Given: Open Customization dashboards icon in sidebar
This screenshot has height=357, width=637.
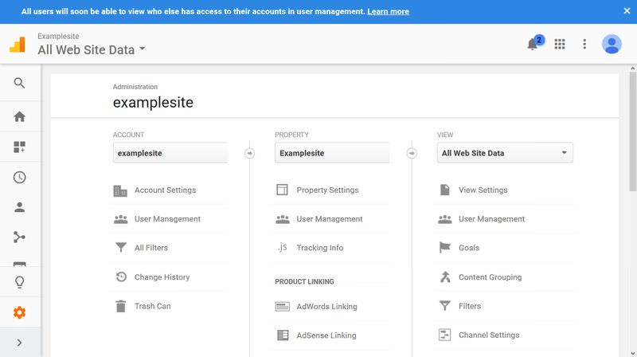Looking at the screenshot, I should pos(19,147).
